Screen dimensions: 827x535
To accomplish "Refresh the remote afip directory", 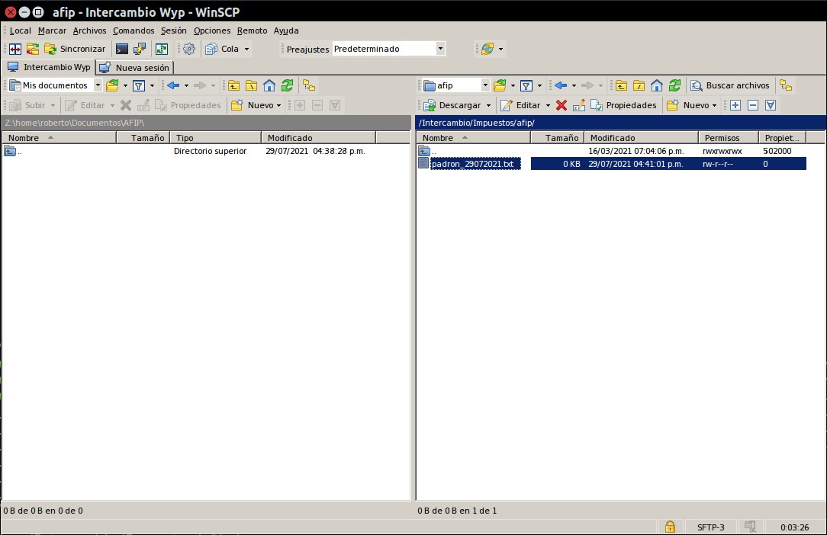I will pyautogui.click(x=674, y=85).
